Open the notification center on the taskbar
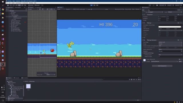The width and height of the screenshot is (183, 103). click(3, 100)
